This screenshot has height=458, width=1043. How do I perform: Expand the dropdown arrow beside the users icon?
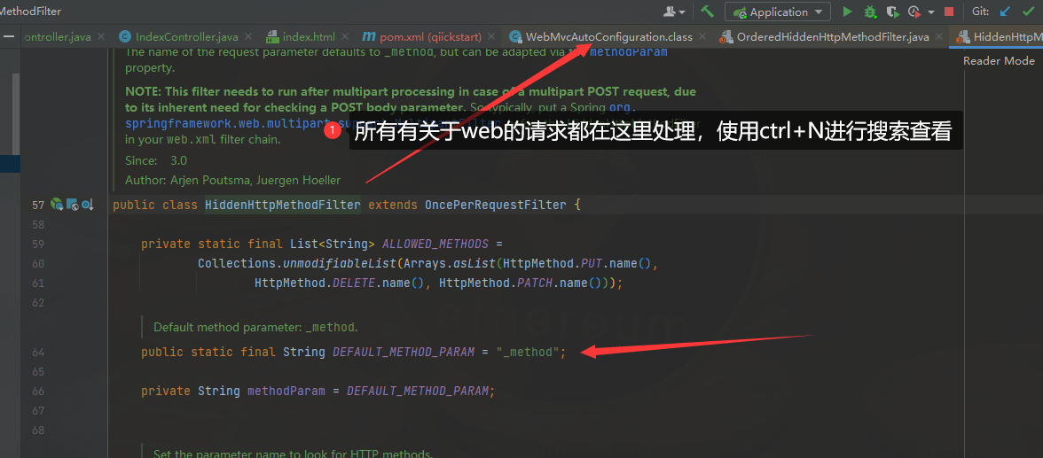[x=683, y=12]
